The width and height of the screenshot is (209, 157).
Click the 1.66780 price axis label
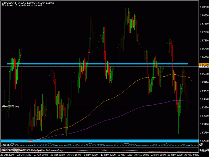[204, 49]
